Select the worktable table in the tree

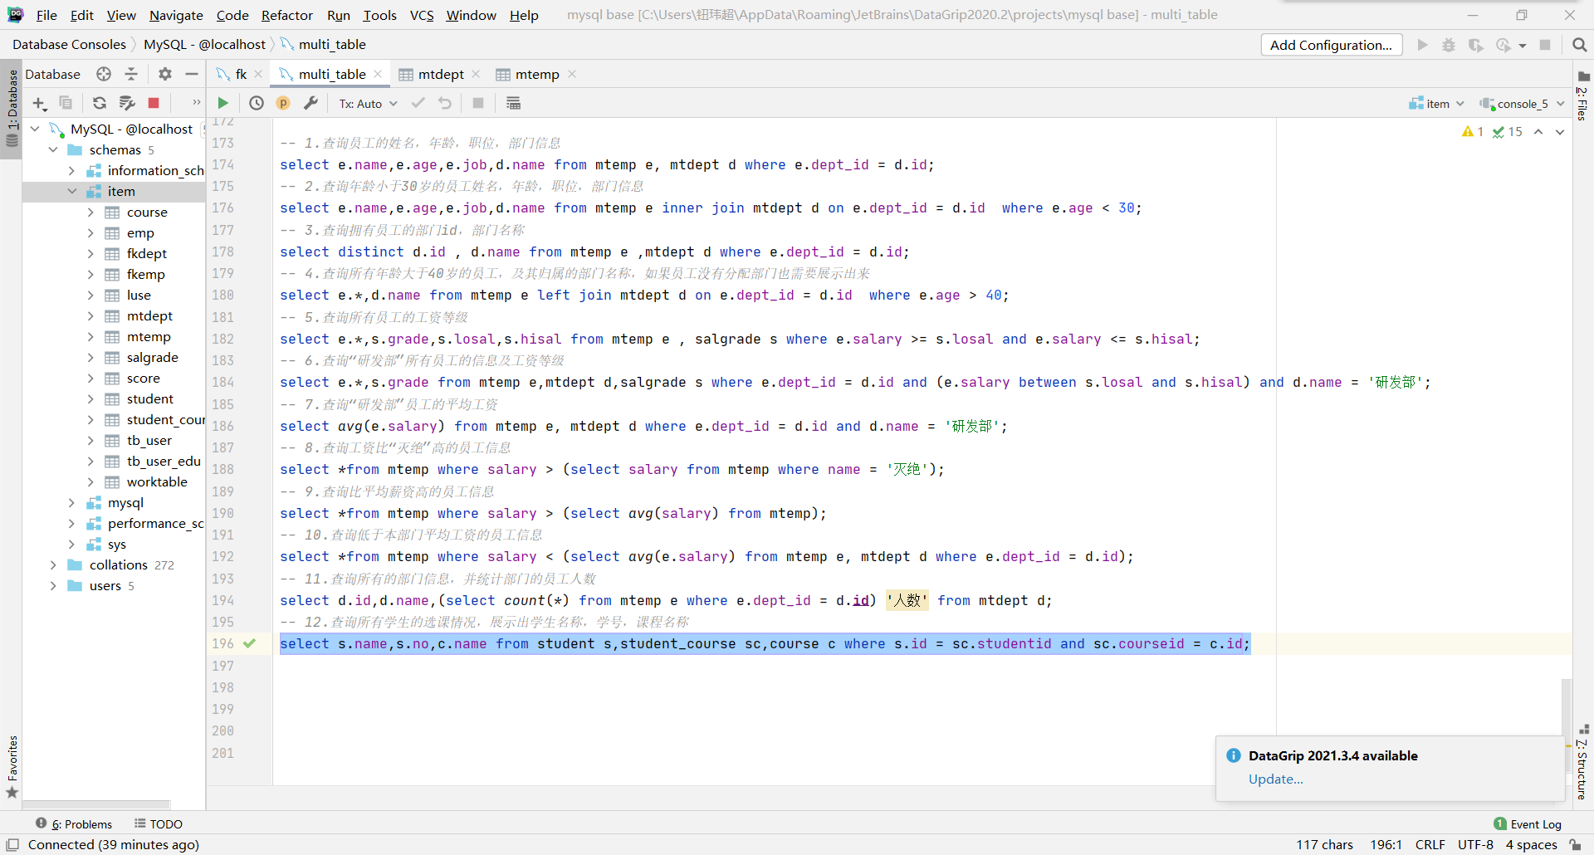[x=157, y=481]
